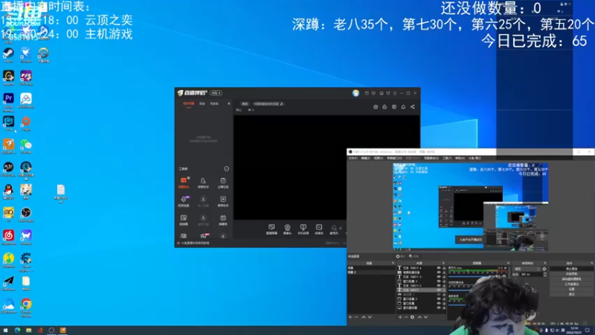Click 启动虚拟摄像机 button in OBS

pos(571,279)
